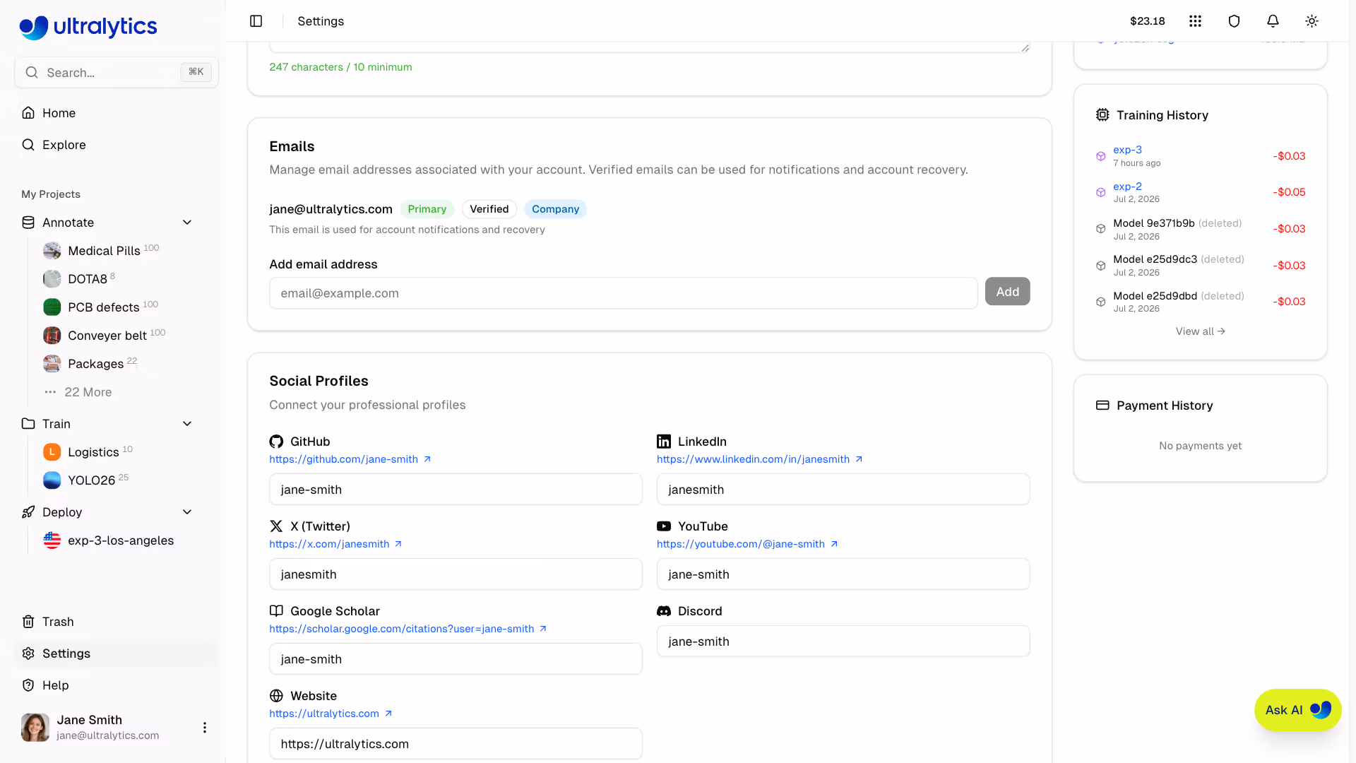
Task: Click the Add email button
Action: point(1007,292)
